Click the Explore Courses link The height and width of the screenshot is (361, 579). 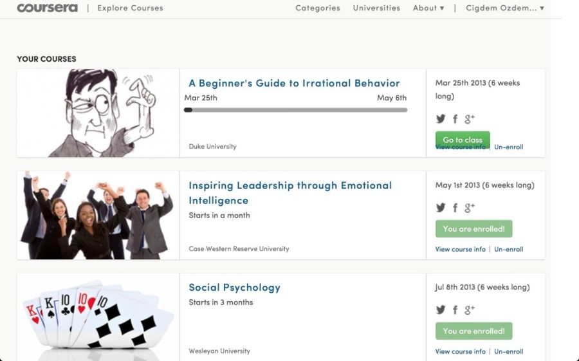click(x=130, y=8)
